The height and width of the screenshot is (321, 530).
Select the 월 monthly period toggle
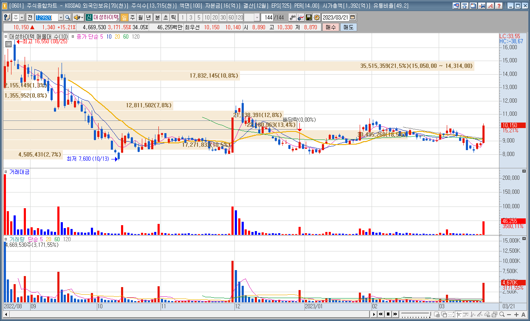[140, 17]
